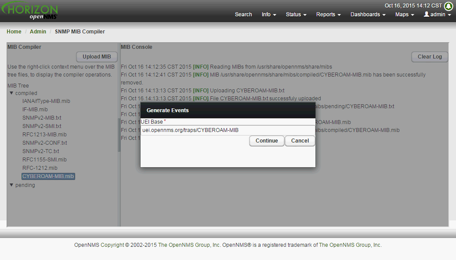Click the Upload MIB button

point(97,57)
